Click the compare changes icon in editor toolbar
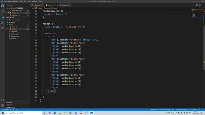Screen dimensions: 205x115 click(197, 5)
